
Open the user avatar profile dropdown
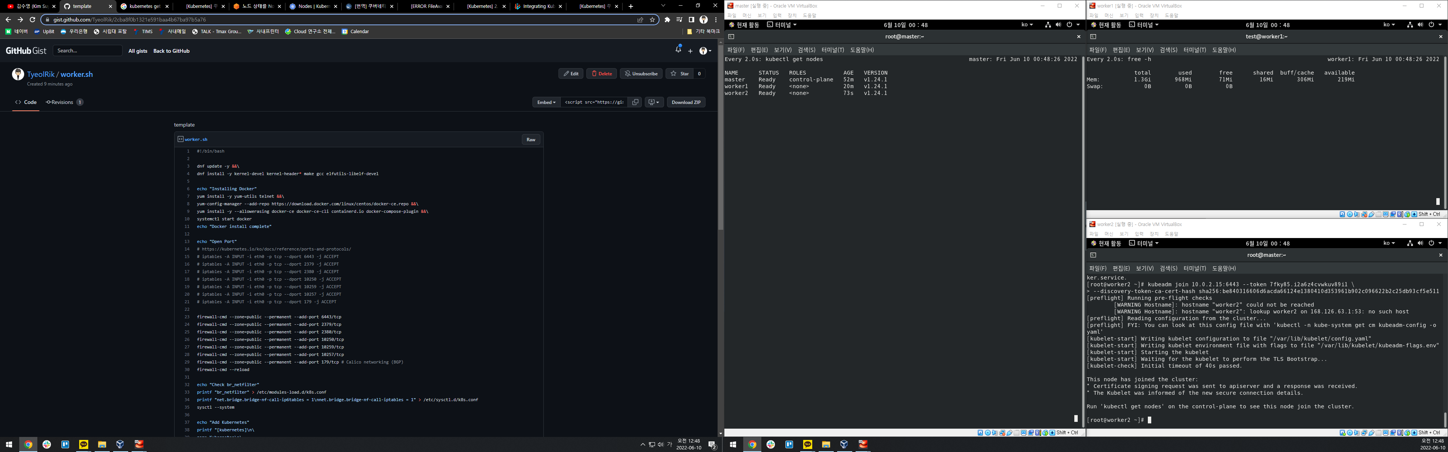coord(705,51)
